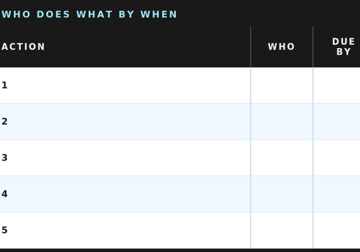Click the Action cell in row 5

coord(126,230)
